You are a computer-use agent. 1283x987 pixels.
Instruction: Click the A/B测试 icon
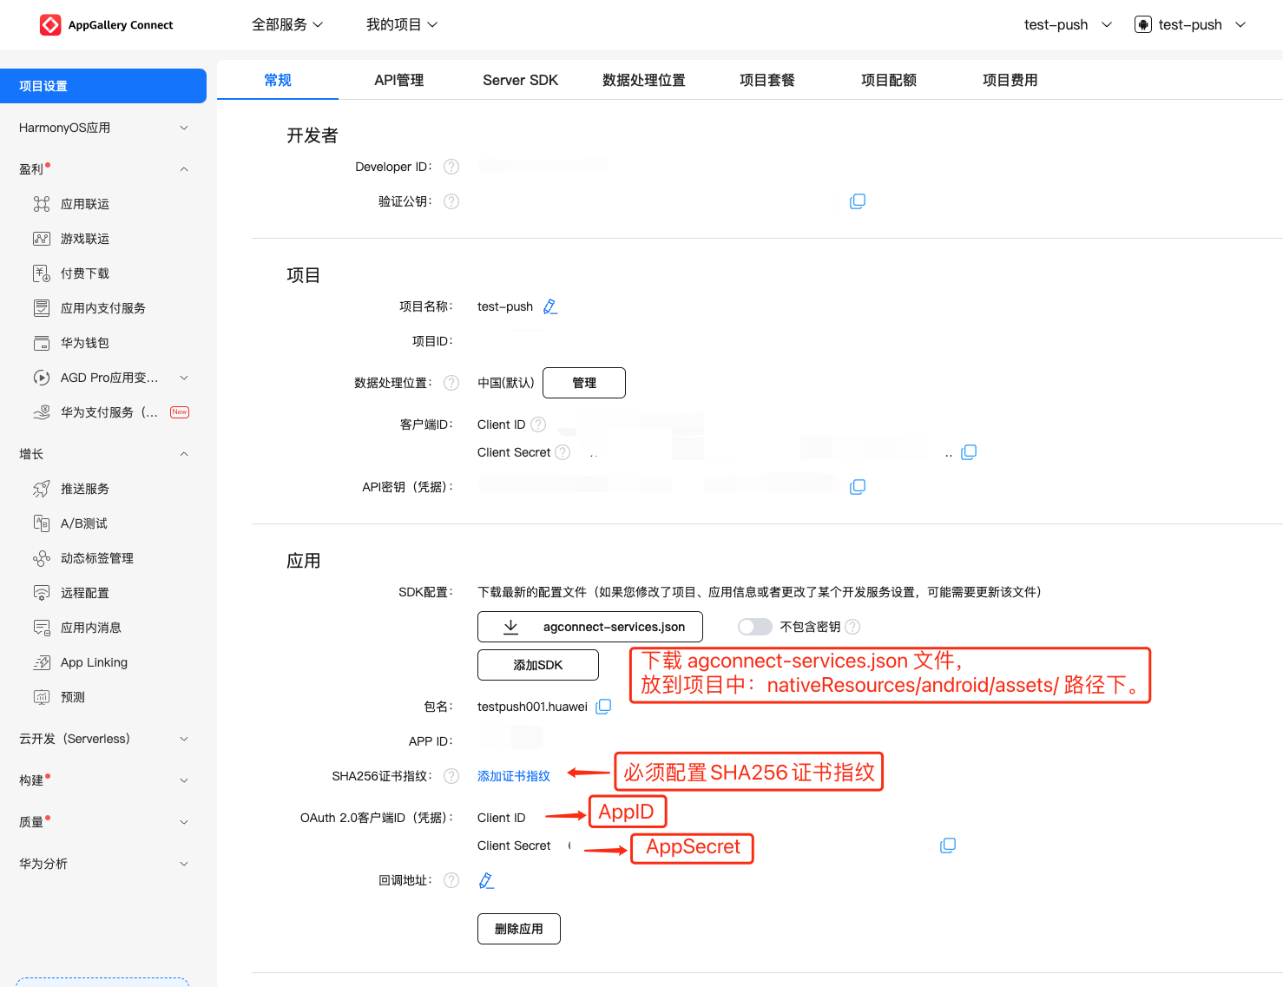click(42, 523)
